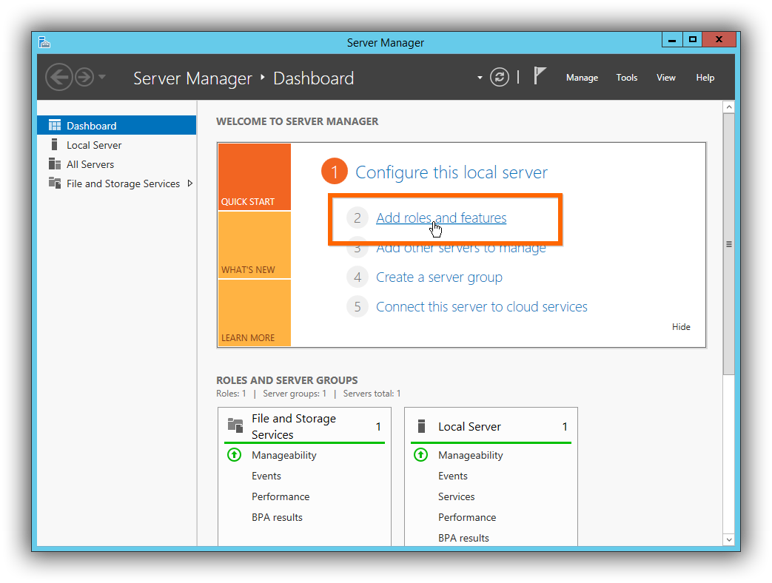Open Events in Local Server tile
The height and width of the screenshot is (583, 772).
[x=453, y=476]
